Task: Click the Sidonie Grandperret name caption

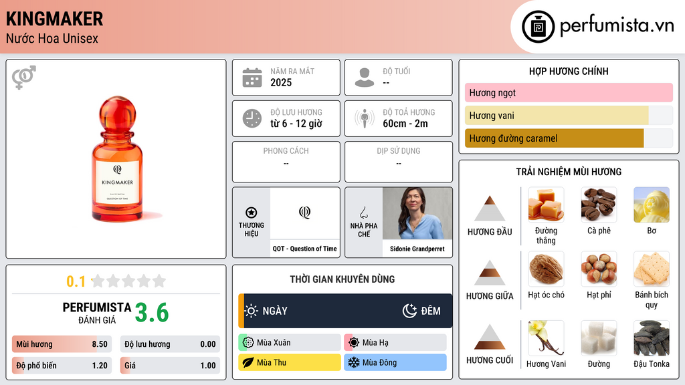Action: (417, 249)
